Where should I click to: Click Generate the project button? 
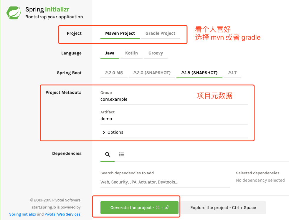139,208
